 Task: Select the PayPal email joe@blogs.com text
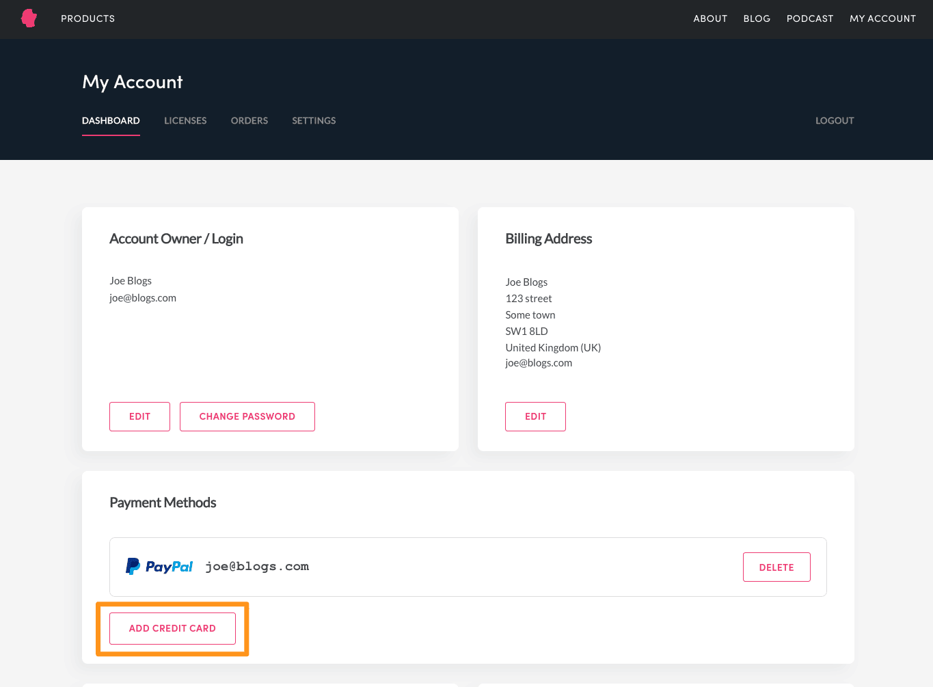(x=257, y=567)
